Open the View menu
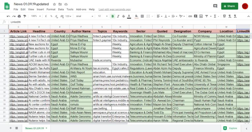 tap(31, 10)
